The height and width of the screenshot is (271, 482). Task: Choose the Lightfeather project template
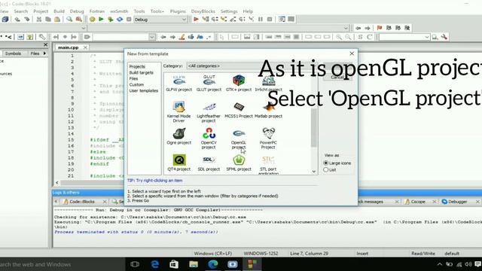click(209, 112)
